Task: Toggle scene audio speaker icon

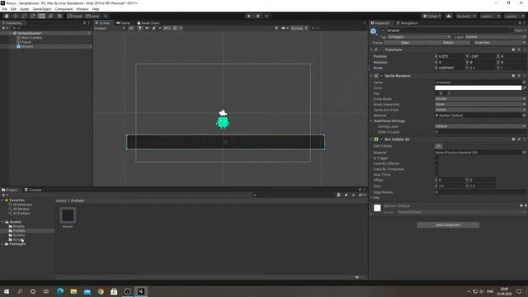Action: (147, 28)
